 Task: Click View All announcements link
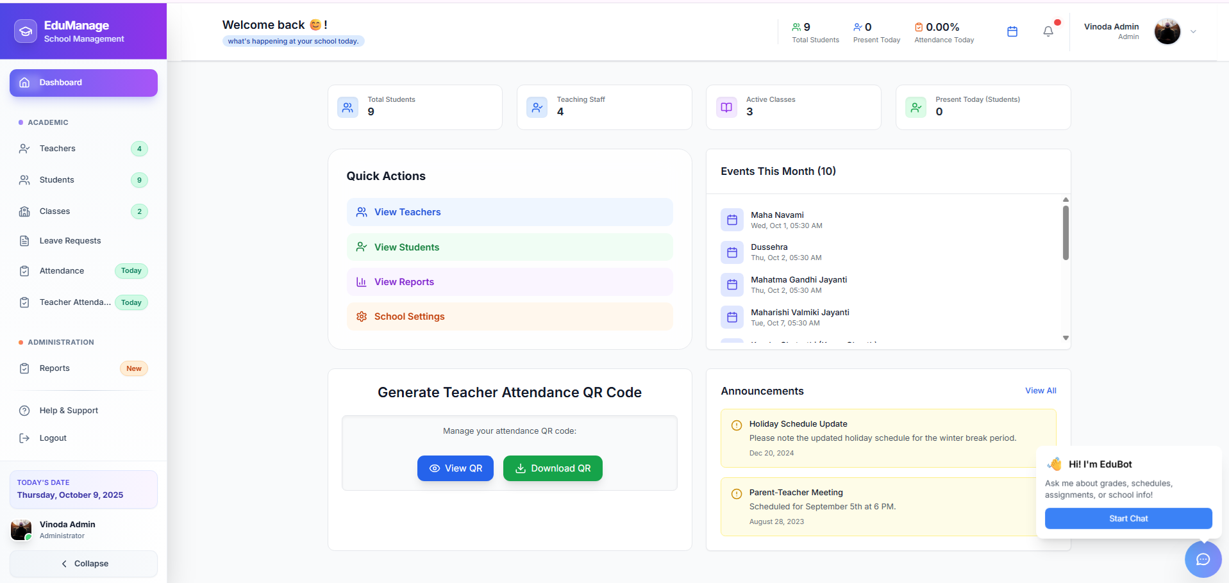tap(1040, 391)
